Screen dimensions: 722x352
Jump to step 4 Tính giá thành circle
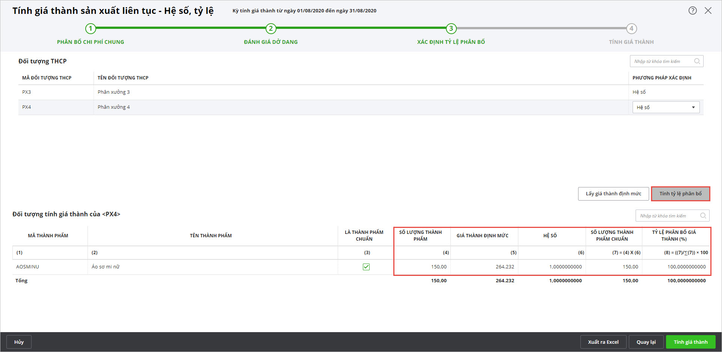pos(631,28)
